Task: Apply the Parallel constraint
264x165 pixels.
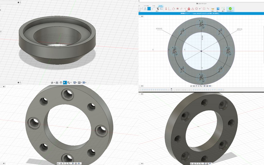Action: [x=181, y=9]
